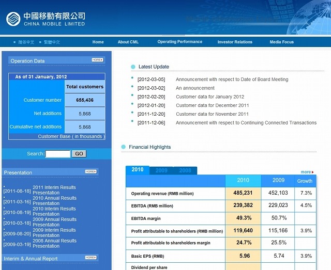Open 2010 Annual Results Presentation
Image resolution: width=331 pixels, height=270 pixels.
[x=54, y=201]
